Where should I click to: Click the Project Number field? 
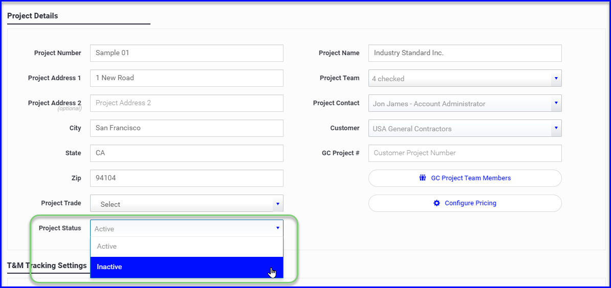187,53
